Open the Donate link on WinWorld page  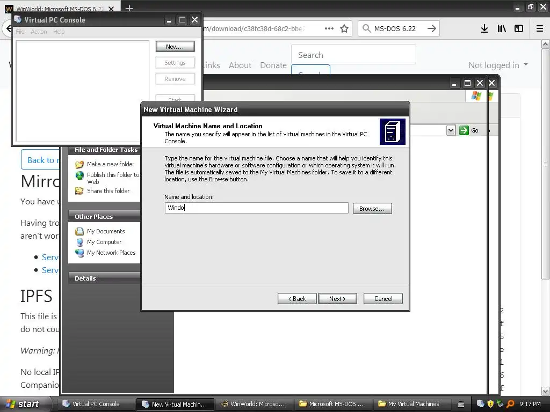[x=273, y=65]
